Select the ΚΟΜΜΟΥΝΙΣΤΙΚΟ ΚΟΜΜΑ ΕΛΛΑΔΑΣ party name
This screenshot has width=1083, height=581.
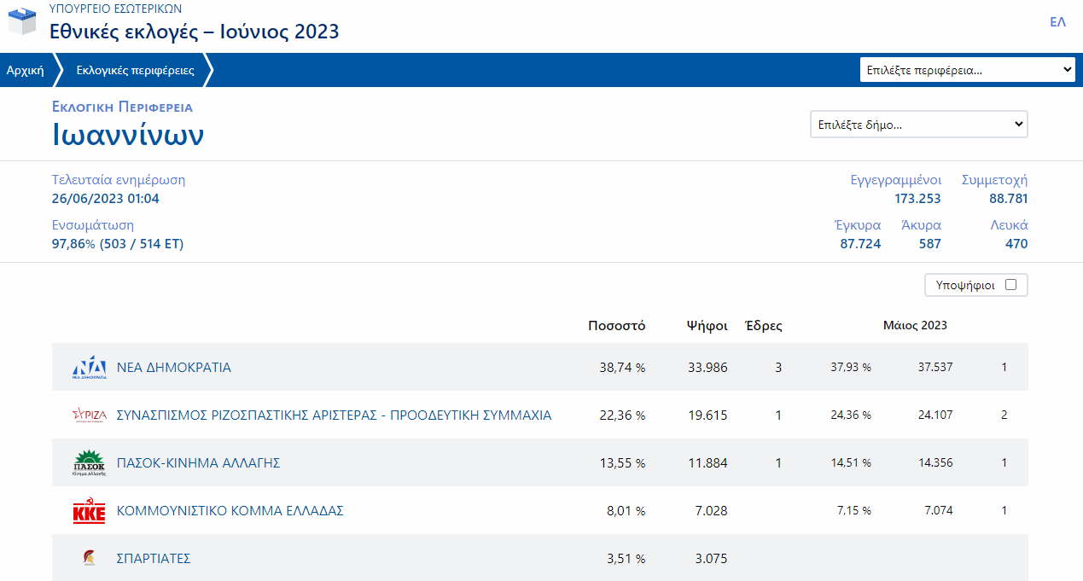click(230, 511)
